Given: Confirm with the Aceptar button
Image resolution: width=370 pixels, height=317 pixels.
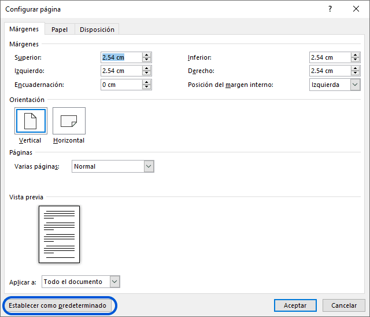Looking at the screenshot, I should [x=295, y=305].
